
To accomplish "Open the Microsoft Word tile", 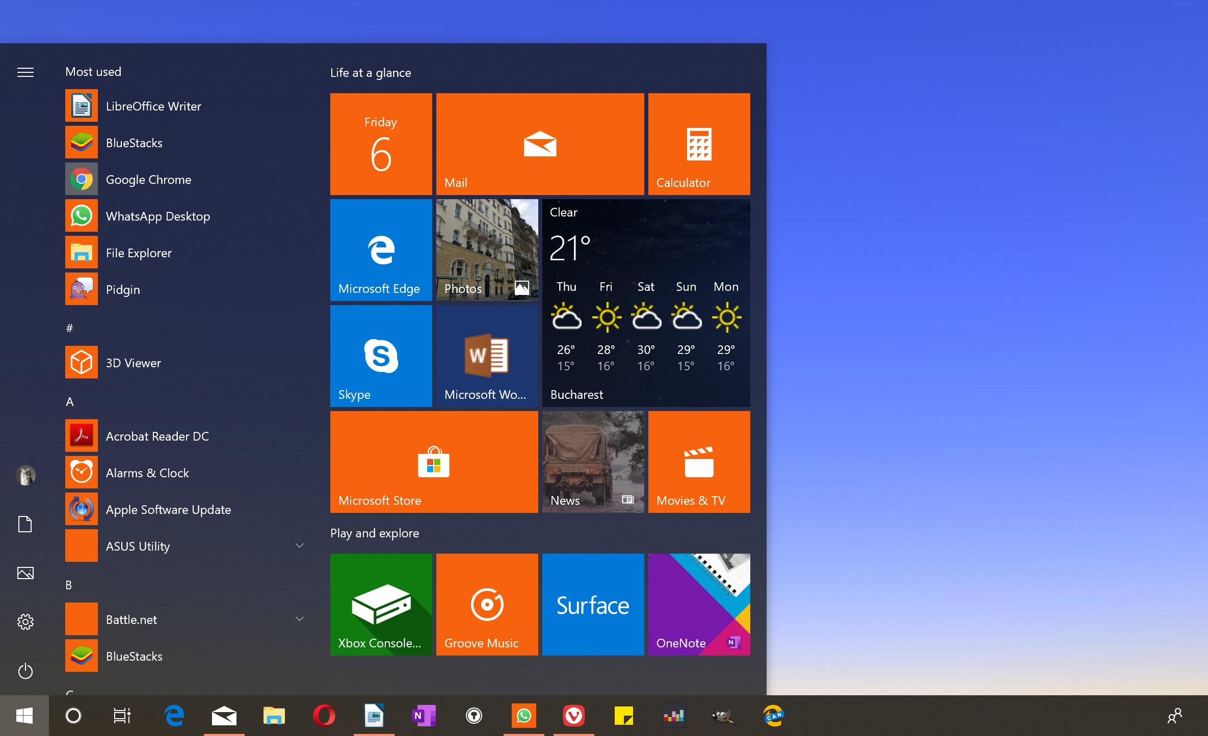I will tap(487, 356).
